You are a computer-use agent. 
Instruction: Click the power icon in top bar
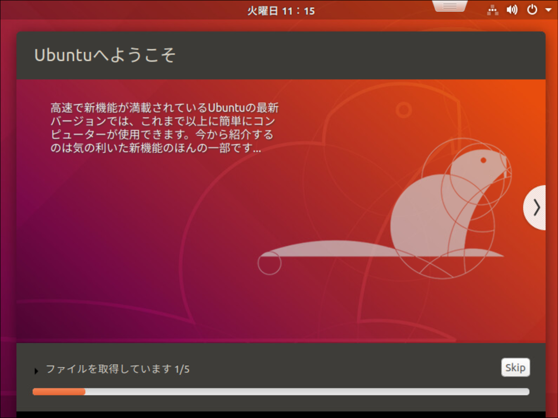click(x=532, y=10)
